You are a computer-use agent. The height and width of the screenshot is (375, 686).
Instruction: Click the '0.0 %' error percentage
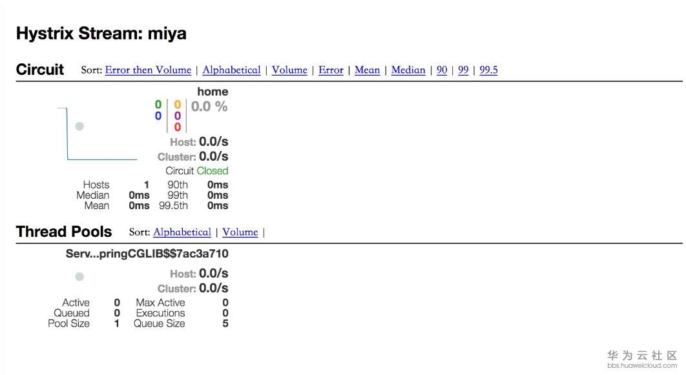pos(209,106)
